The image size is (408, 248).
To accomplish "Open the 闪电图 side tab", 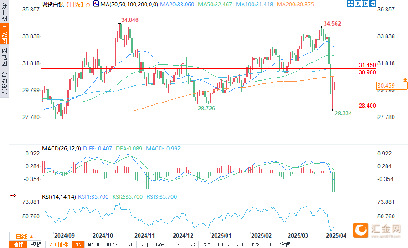I will pos(4,57).
